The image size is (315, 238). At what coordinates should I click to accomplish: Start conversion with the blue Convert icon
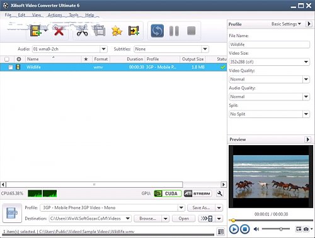[x=157, y=31]
